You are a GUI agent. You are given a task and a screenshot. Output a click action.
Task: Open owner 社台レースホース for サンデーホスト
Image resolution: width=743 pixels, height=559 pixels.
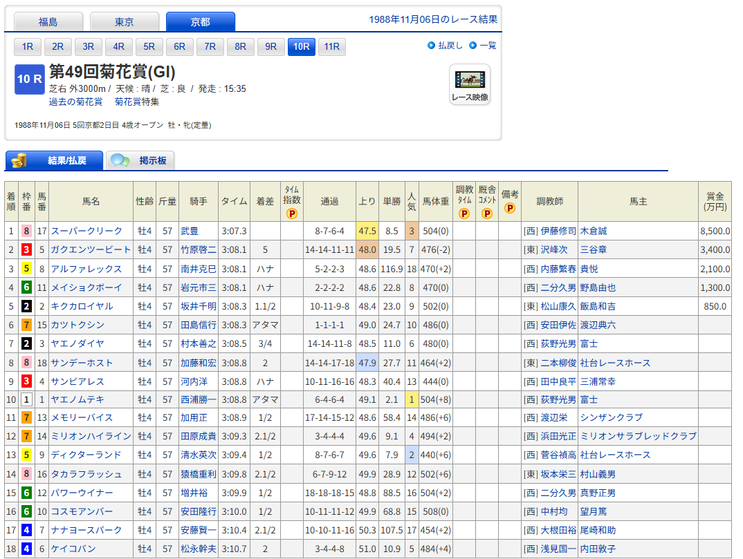click(615, 363)
